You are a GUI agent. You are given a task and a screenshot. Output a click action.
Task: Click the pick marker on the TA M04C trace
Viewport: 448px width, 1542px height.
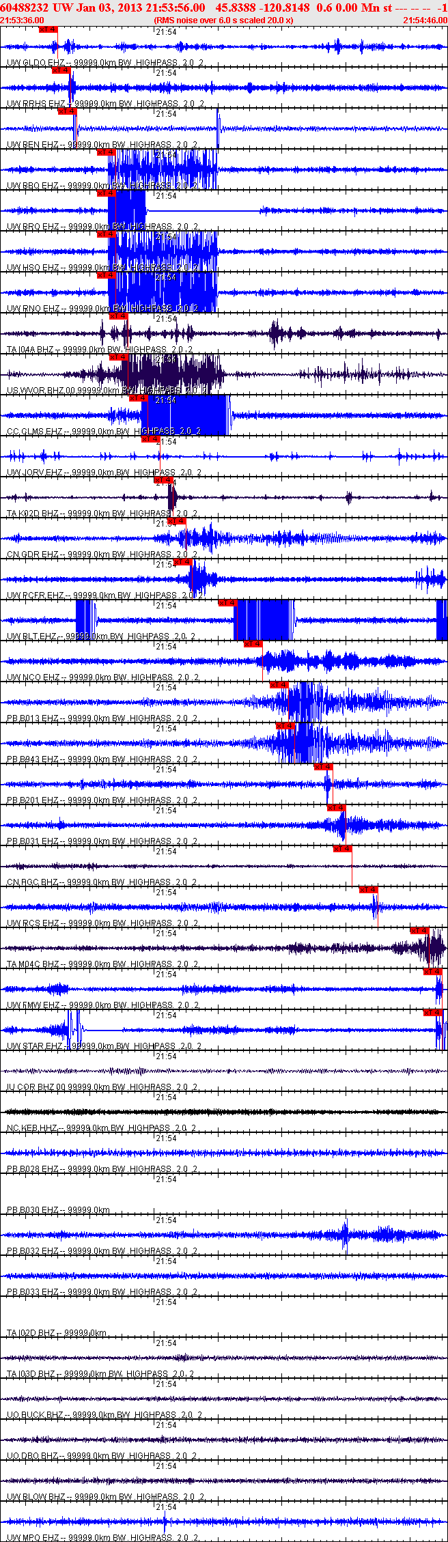(x=420, y=931)
